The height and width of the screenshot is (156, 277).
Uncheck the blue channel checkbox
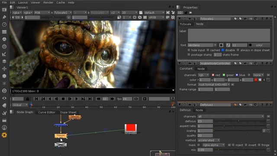237,75
